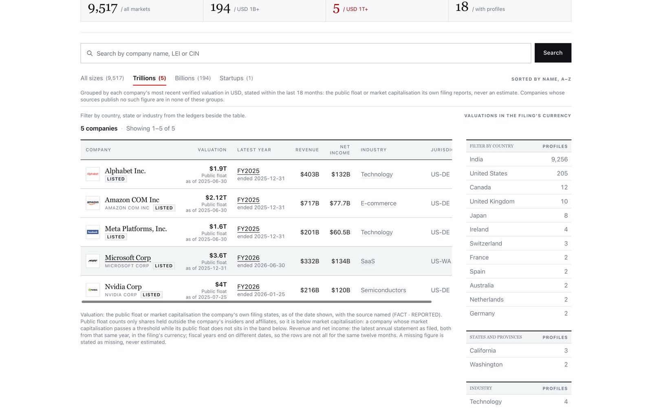This screenshot has height=408, width=652.
Task: Click the Revenue column header
Action: coord(307,150)
